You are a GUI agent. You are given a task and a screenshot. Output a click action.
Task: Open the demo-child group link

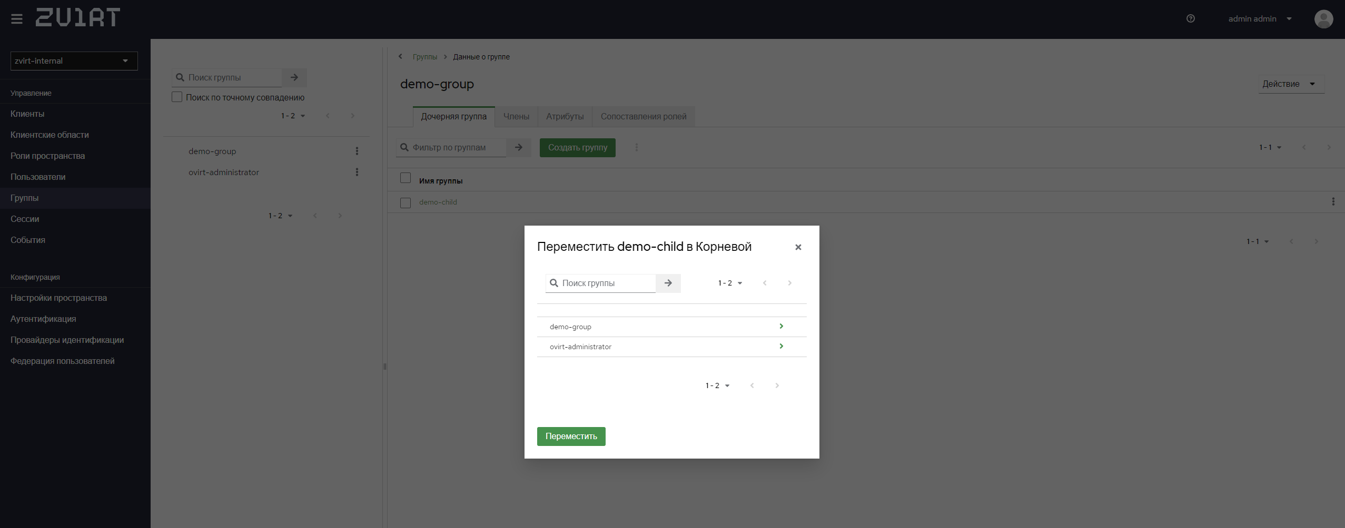(438, 202)
